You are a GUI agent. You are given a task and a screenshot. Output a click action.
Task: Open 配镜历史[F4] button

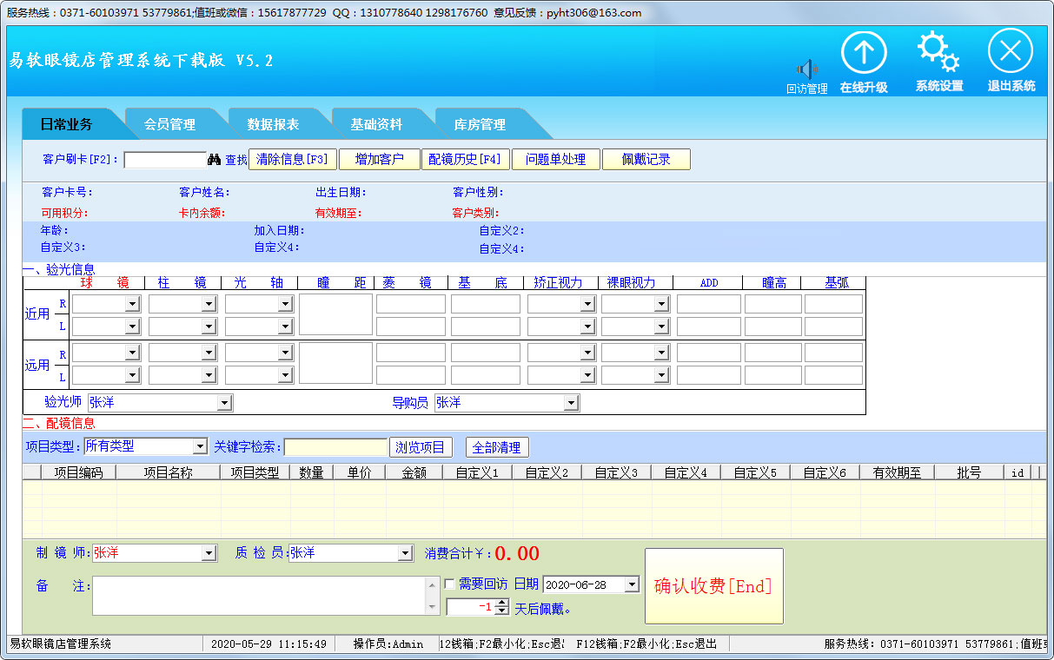[x=466, y=160]
